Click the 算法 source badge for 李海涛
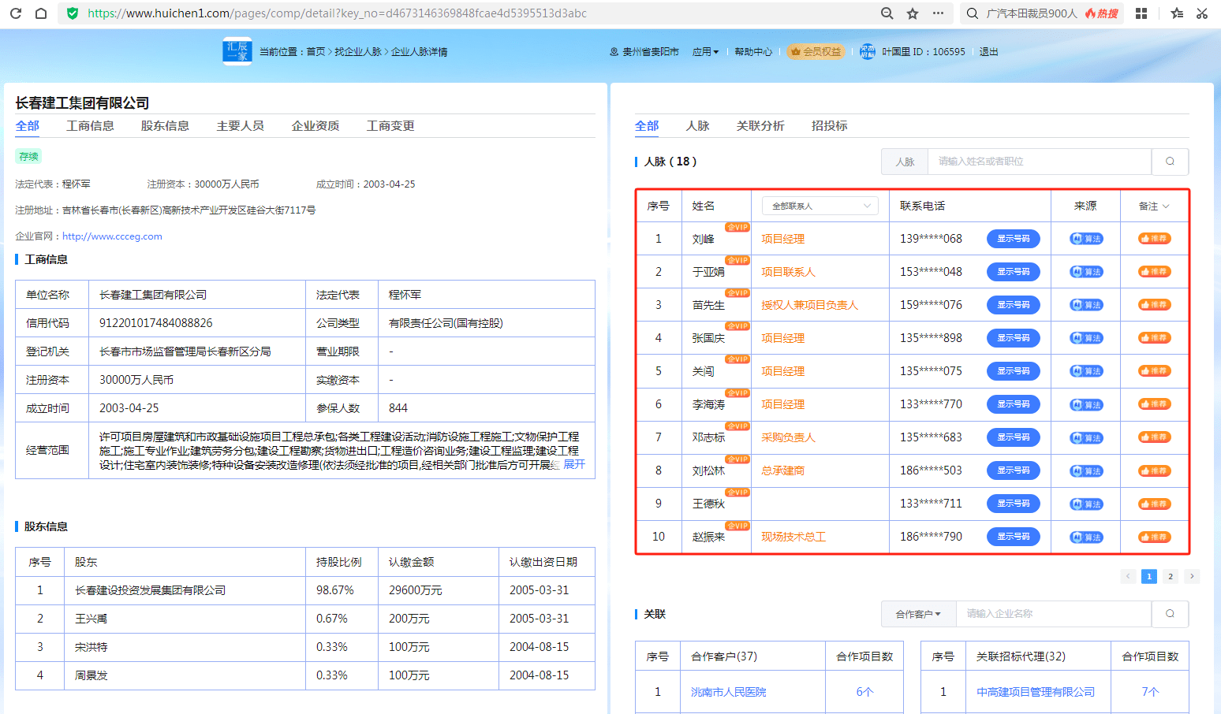 click(1086, 405)
